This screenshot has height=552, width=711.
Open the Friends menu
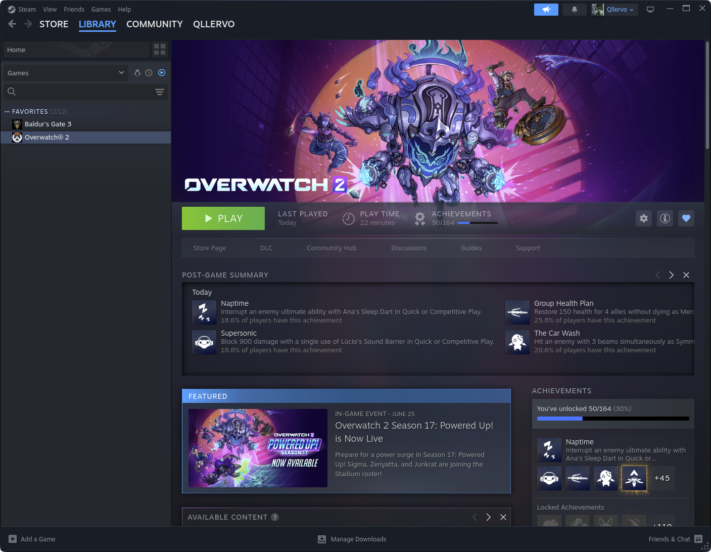[x=74, y=10]
